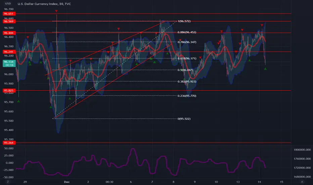Click the A auto-scale button at bottom right
313x185 pixels.
pyautogui.click(x=302, y=182)
